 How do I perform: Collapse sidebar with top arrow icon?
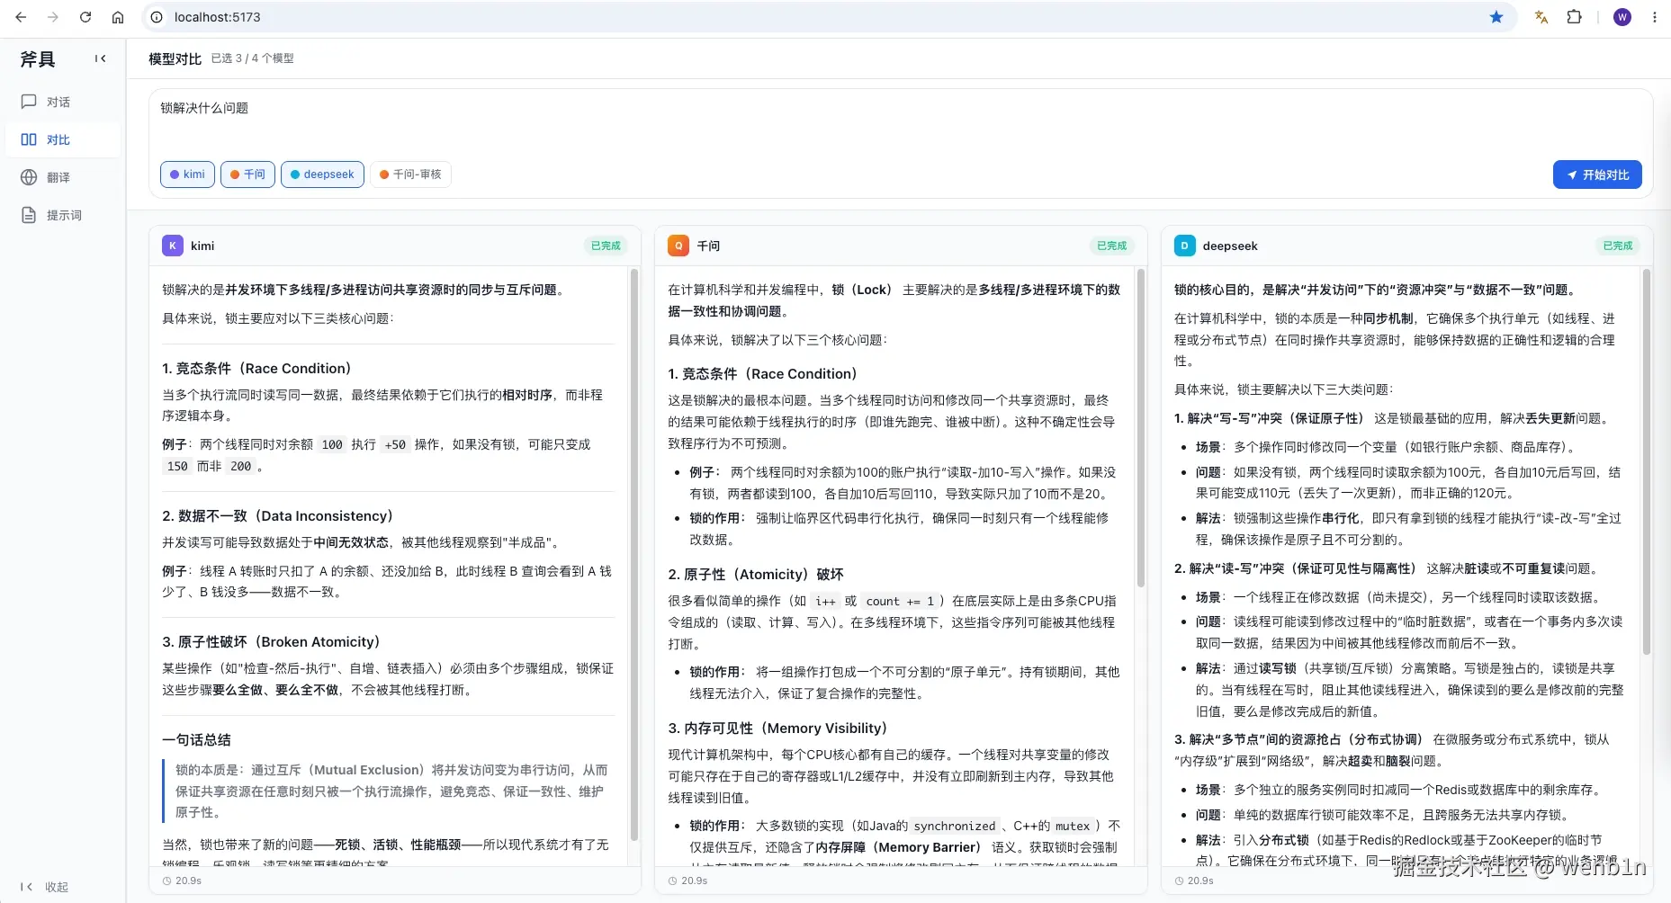point(100,58)
